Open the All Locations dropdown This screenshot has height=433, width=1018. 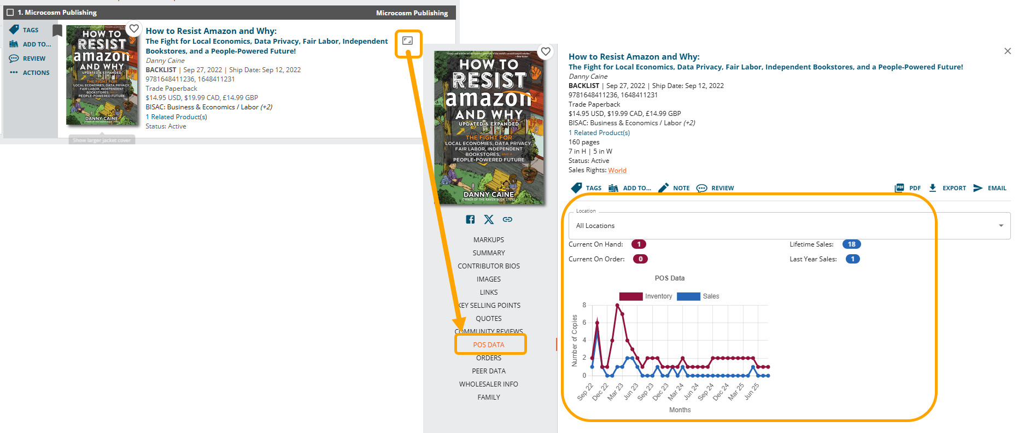tap(789, 226)
